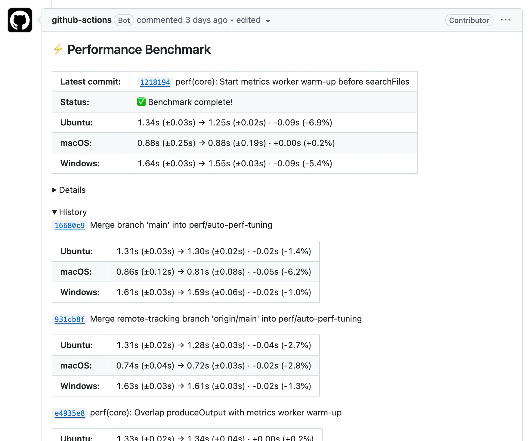Collapse the History disclosure section
Image resolution: width=532 pixels, height=441 pixels.
70,212
